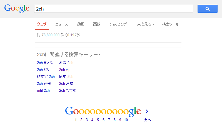Open the 画像 results tab

coord(97,24)
